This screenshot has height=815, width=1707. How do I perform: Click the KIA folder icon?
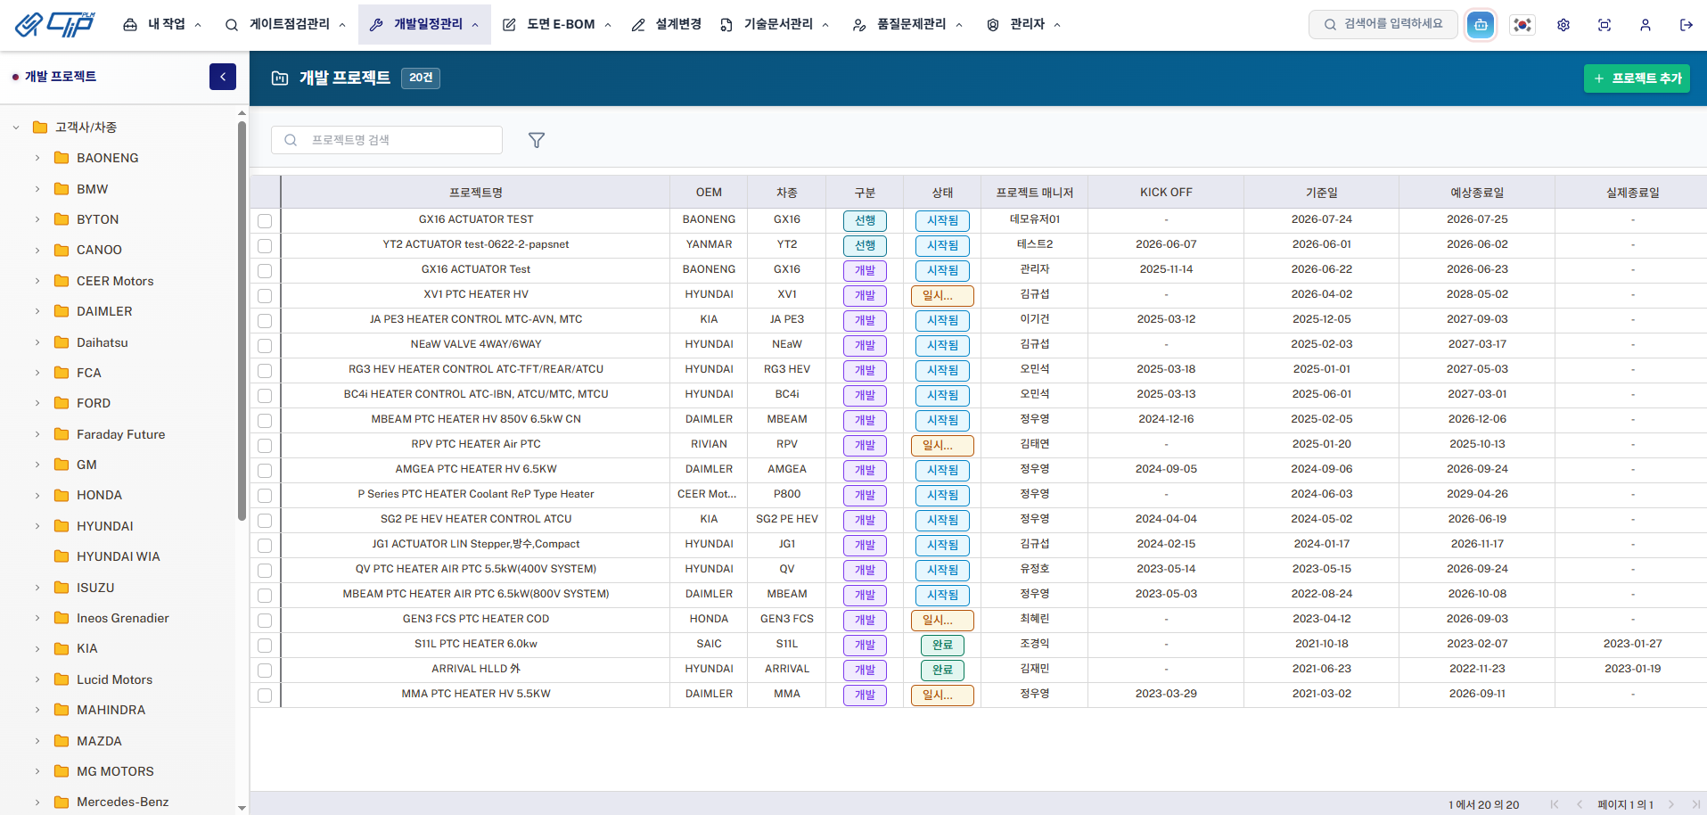[x=62, y=648]
